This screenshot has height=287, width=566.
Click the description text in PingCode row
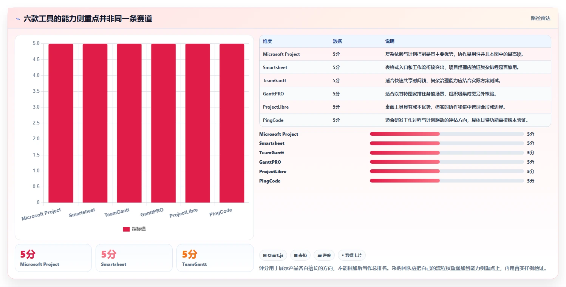pyautogui.click(x=456, y=120)
